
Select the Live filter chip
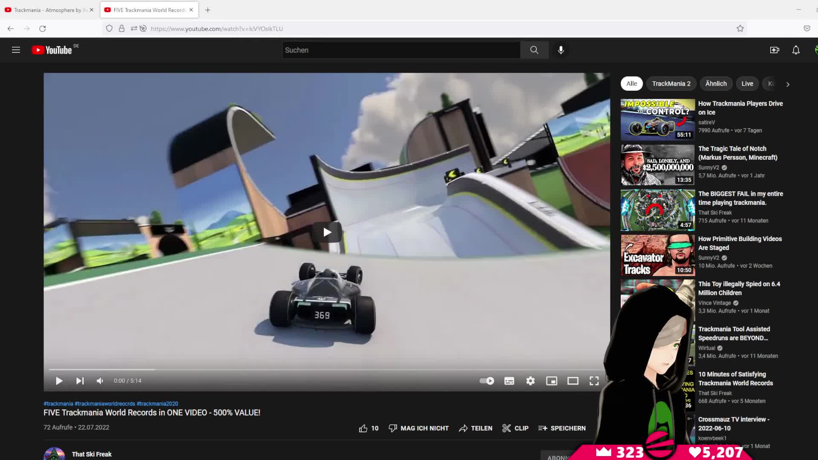[747, 83]
